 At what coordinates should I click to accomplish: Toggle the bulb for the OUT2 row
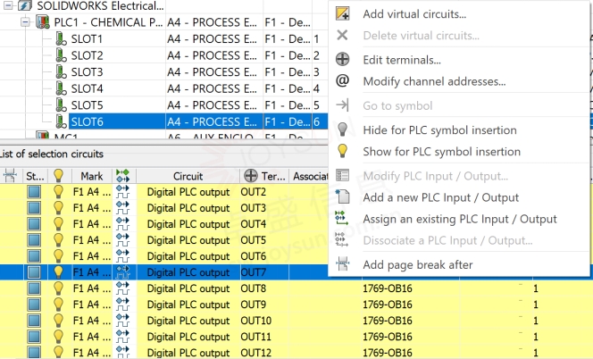(x=58, y=192)
